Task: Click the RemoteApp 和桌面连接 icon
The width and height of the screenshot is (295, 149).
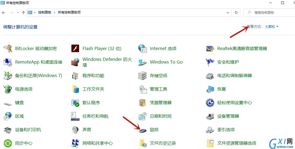Action: click(8, 62)
